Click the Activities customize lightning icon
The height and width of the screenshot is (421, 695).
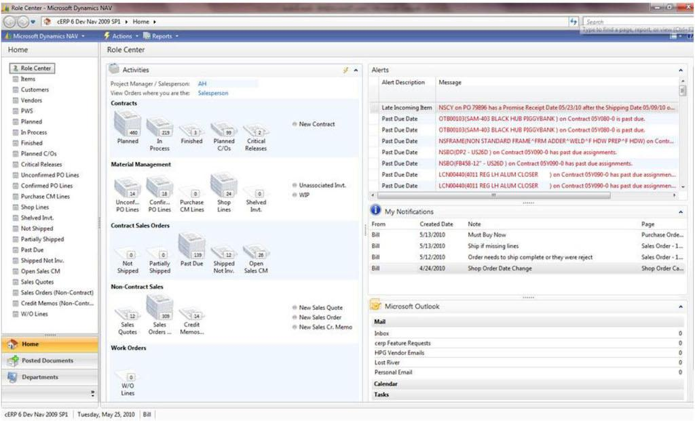pos(345,70)
